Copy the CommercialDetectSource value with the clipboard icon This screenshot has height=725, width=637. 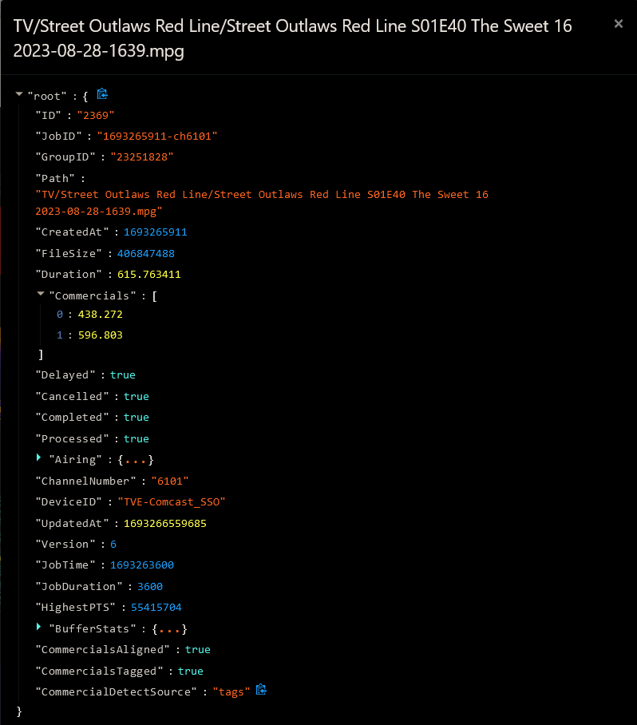coord(261,690)
